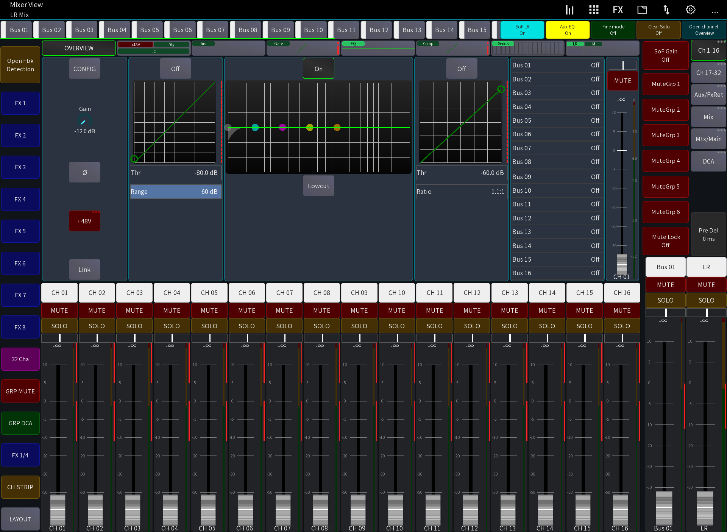Open the scene library folder icon

642,9
